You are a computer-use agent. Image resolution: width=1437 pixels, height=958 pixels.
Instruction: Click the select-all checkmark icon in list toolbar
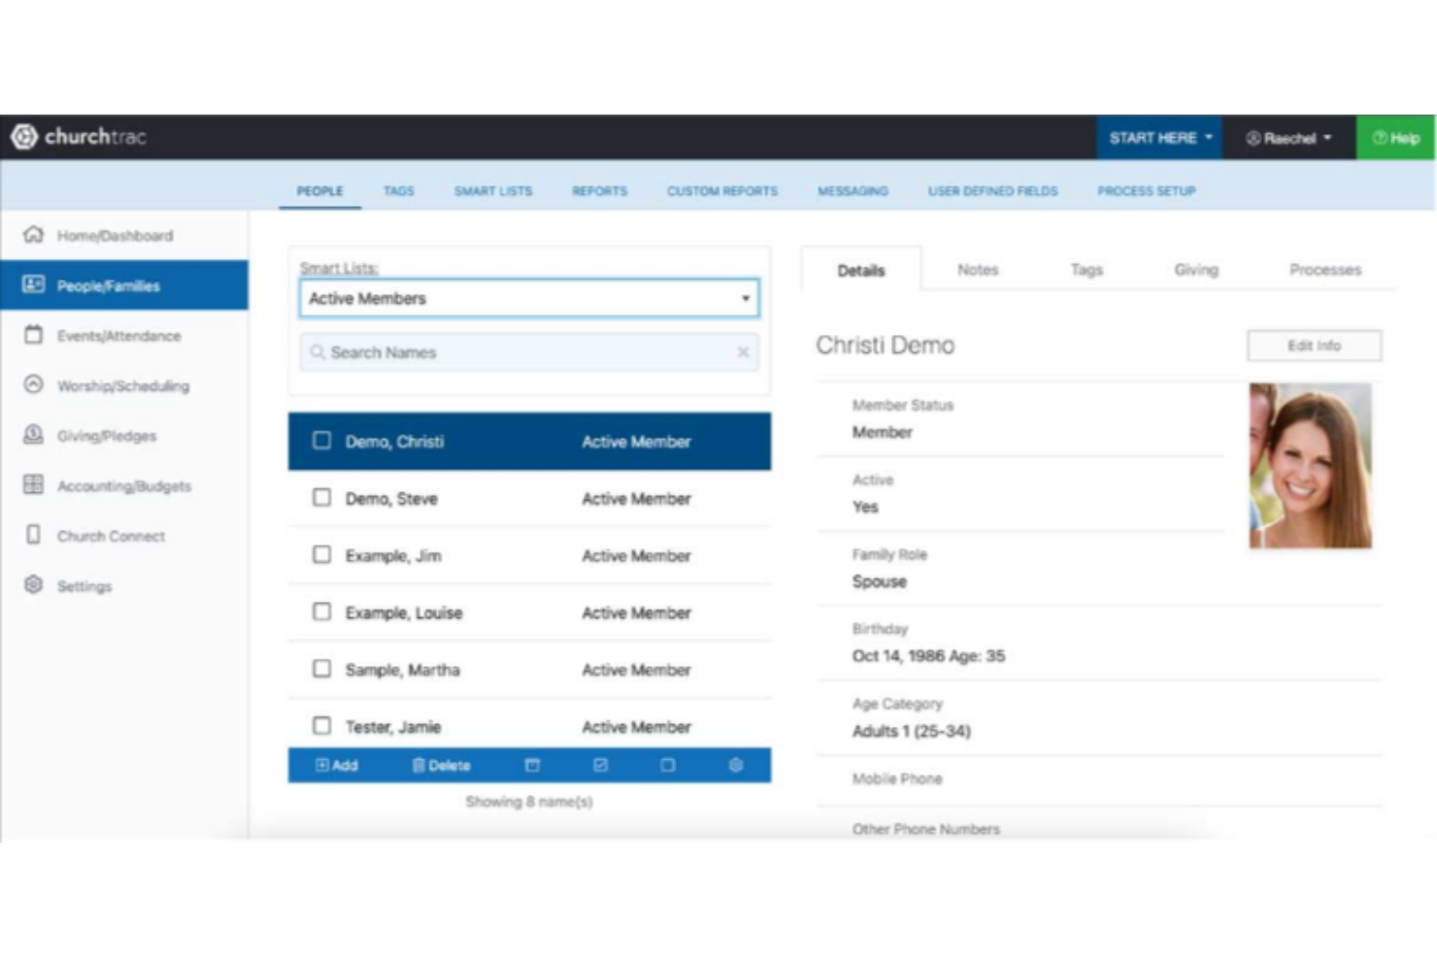pyautogui.click(x=600, y=765)
